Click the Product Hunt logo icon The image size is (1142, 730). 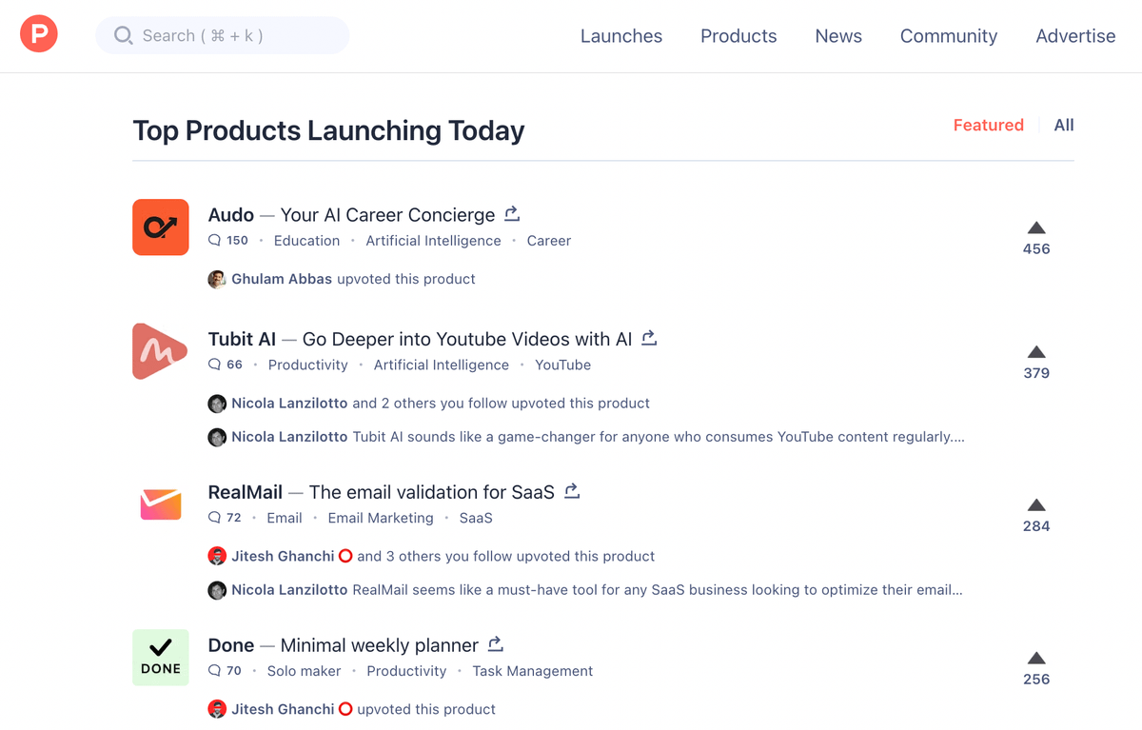(x=39, y=35)
